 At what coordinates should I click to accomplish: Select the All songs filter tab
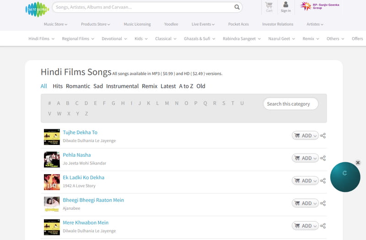44,86
